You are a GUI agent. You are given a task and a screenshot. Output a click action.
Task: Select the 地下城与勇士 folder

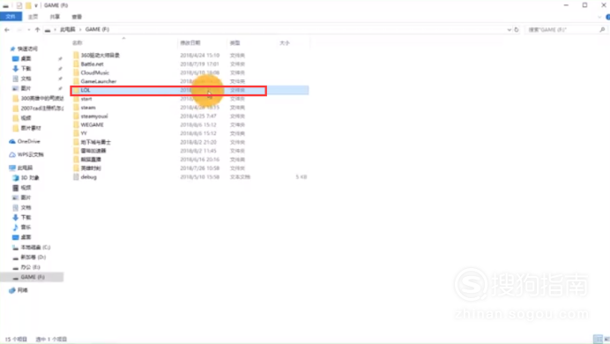96,142
